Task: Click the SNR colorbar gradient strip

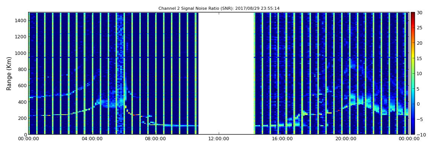Action: tap(413, 73)
